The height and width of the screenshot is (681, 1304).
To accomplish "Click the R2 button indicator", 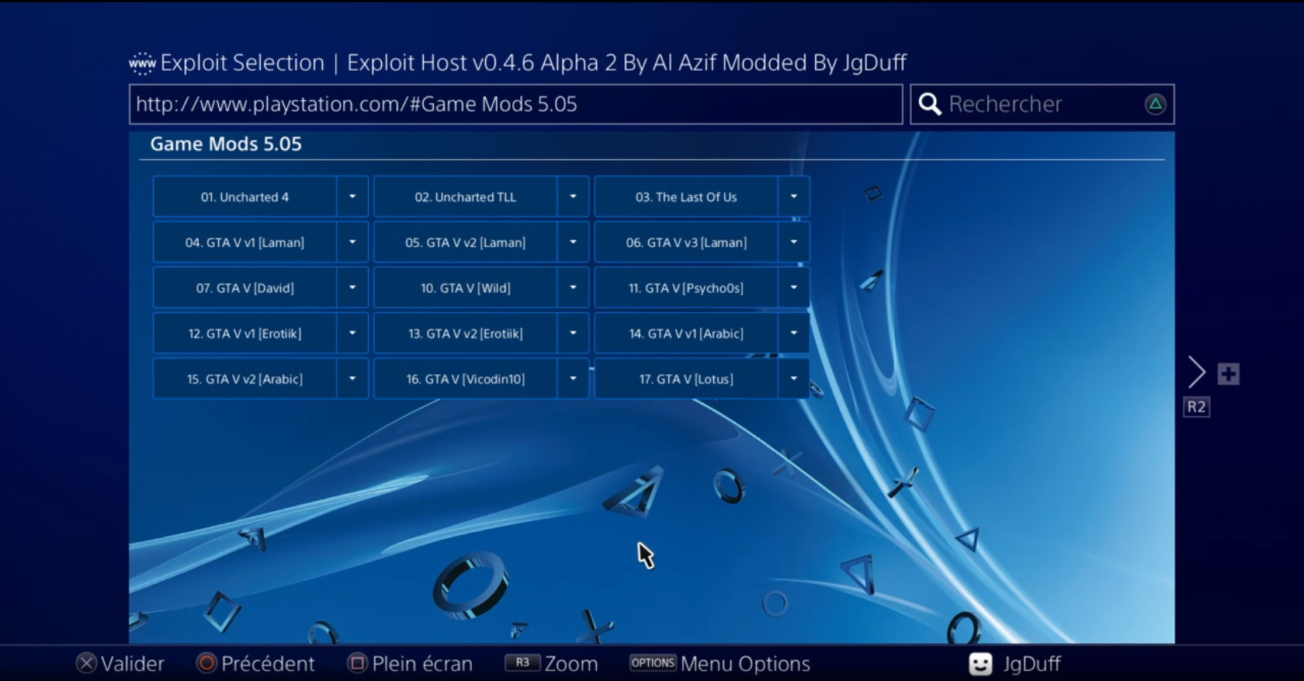I will (x=1196, y=407).
